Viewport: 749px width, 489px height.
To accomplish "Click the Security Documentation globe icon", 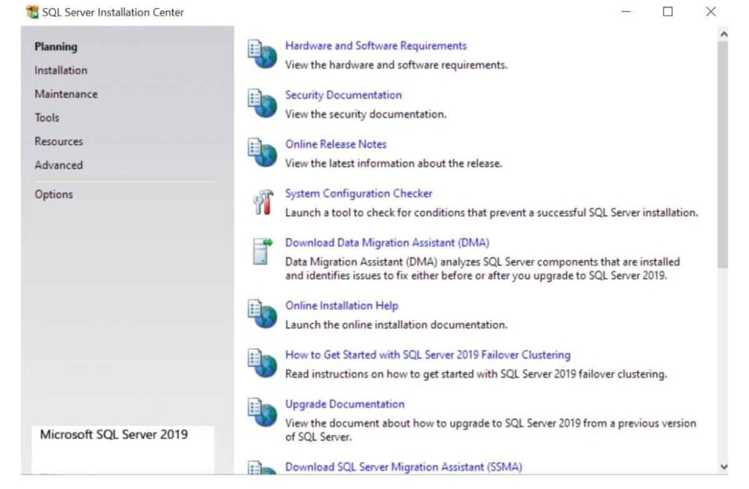I will (x=263, y=103).
